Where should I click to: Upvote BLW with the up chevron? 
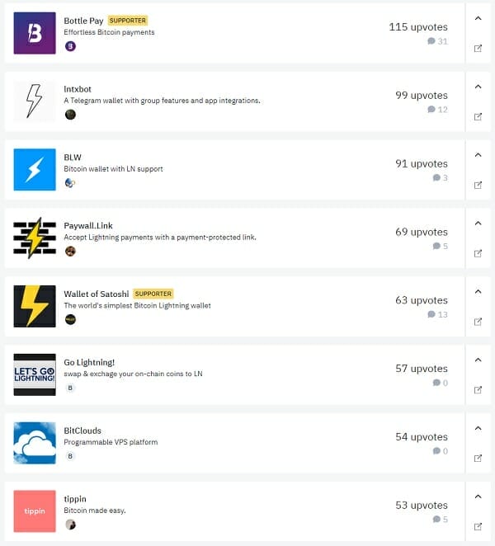pyautogui.click(x=478, y=154)
